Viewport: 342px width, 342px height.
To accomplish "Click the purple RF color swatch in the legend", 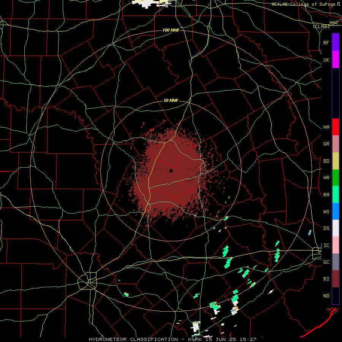I will [336, 43].
